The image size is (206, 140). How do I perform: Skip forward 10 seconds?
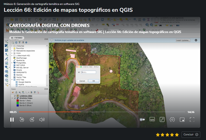[32, 120]
